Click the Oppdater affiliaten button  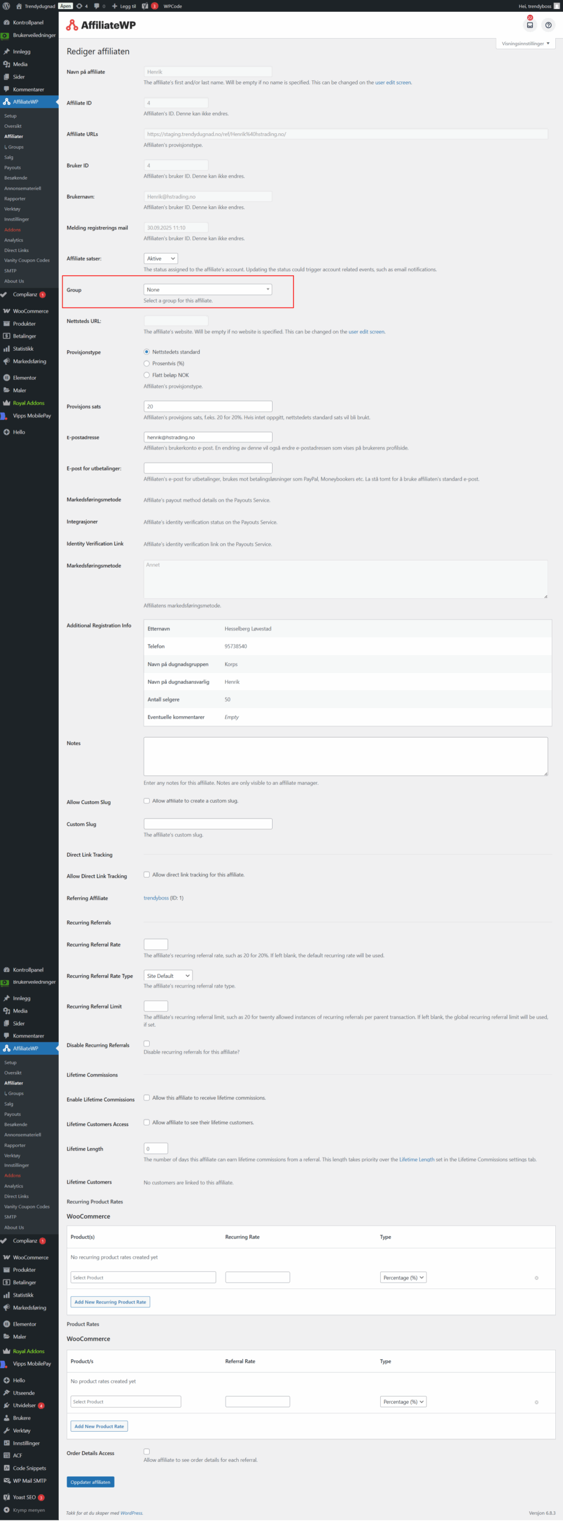point(90,1482)
